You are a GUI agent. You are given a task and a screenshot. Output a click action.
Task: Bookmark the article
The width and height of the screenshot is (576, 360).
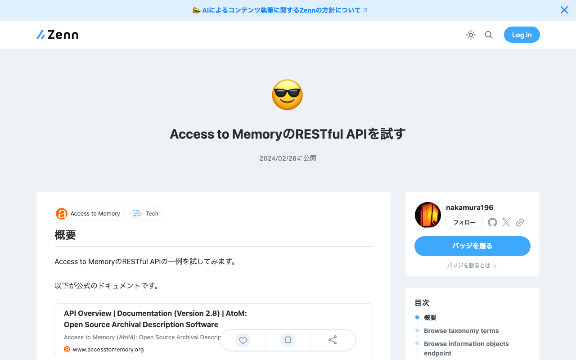coord(288,340)
